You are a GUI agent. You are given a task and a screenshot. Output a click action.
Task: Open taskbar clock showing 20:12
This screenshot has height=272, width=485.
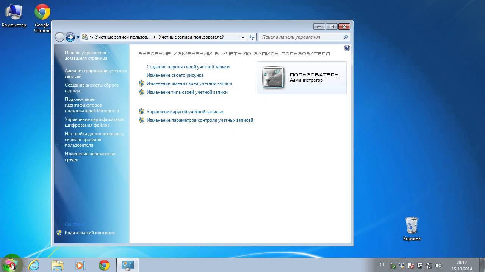coord(462,266)
